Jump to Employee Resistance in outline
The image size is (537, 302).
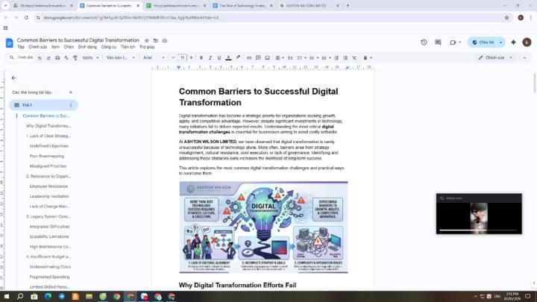[48, 186]
